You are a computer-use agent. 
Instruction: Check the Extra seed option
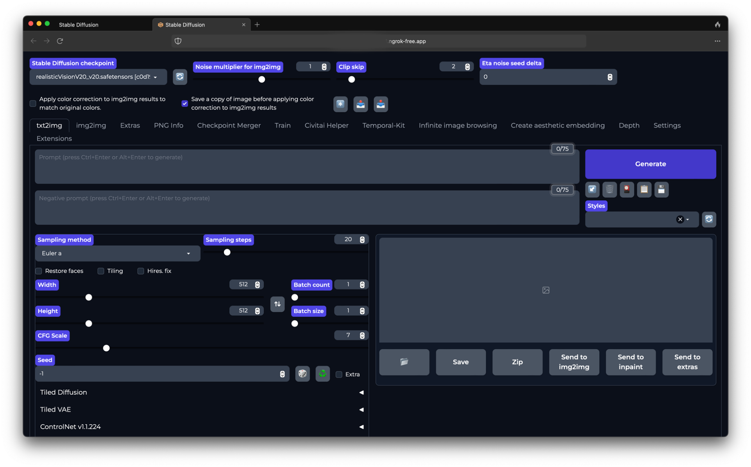point(339,374)
